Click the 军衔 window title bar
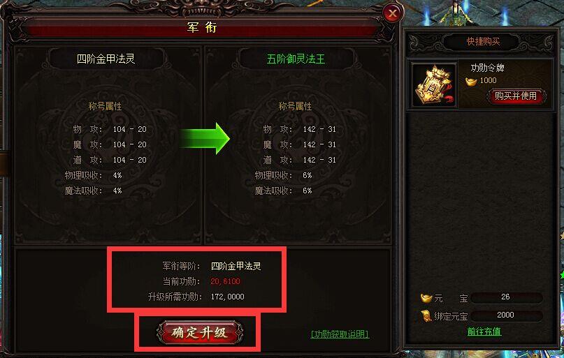The width and height of the screenshot is (564, 358). [202, 27]
